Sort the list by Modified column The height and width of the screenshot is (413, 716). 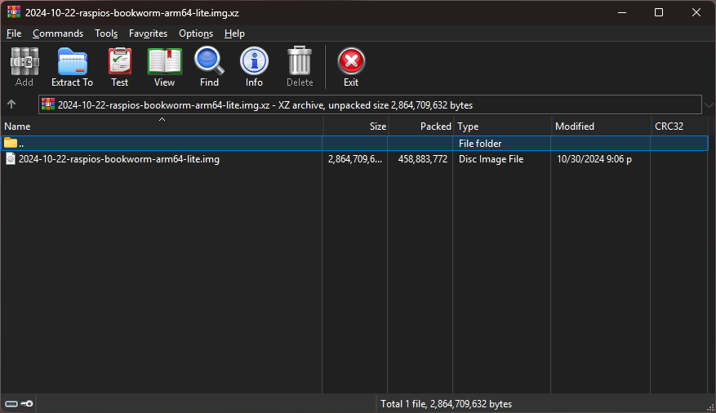(x=601, y=127)
